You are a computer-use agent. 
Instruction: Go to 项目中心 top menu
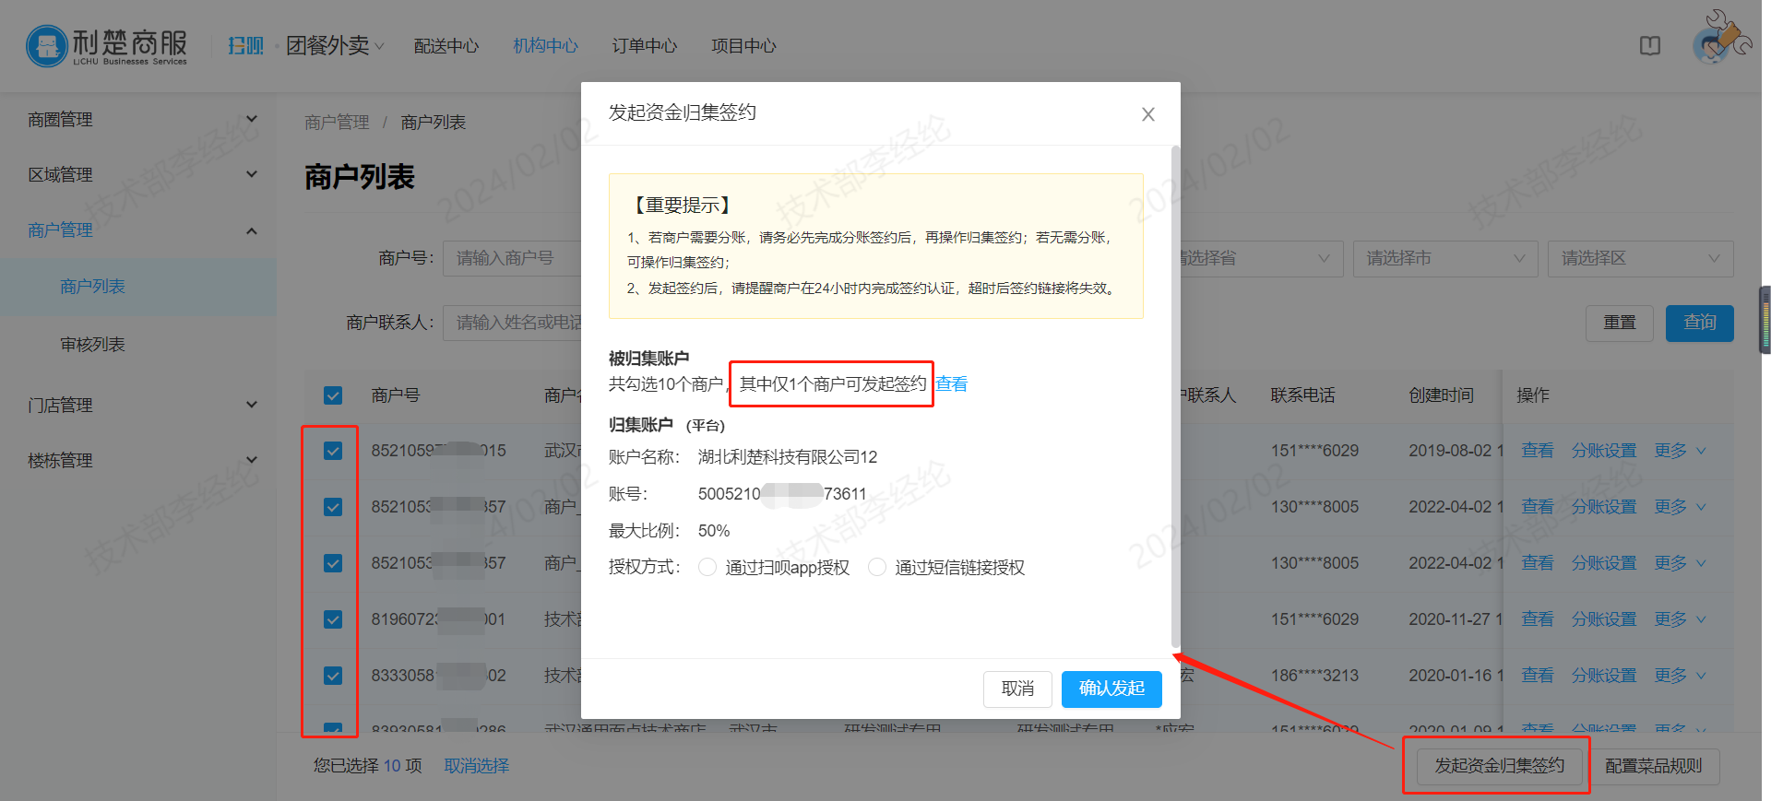[x=743, y=46]
